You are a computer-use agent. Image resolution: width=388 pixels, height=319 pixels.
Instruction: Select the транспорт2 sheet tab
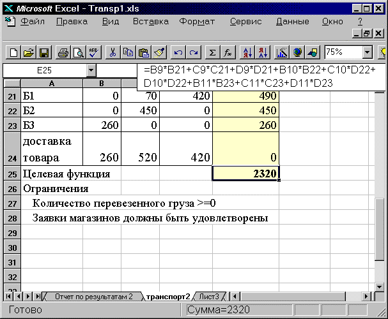pyautogui.click(x=168, y=296)
